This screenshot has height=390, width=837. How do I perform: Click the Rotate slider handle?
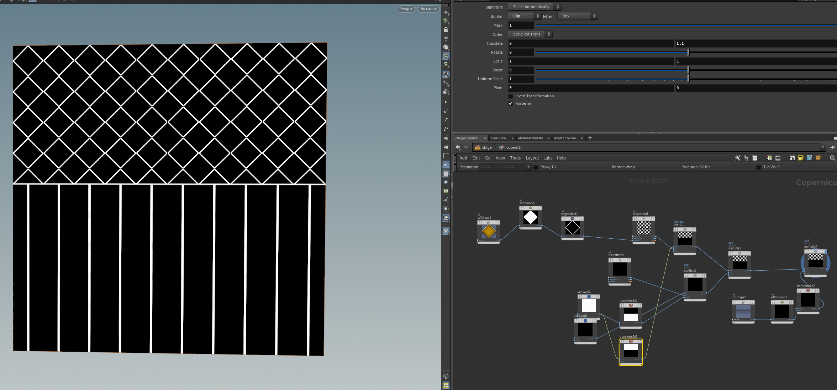point(688,52)
